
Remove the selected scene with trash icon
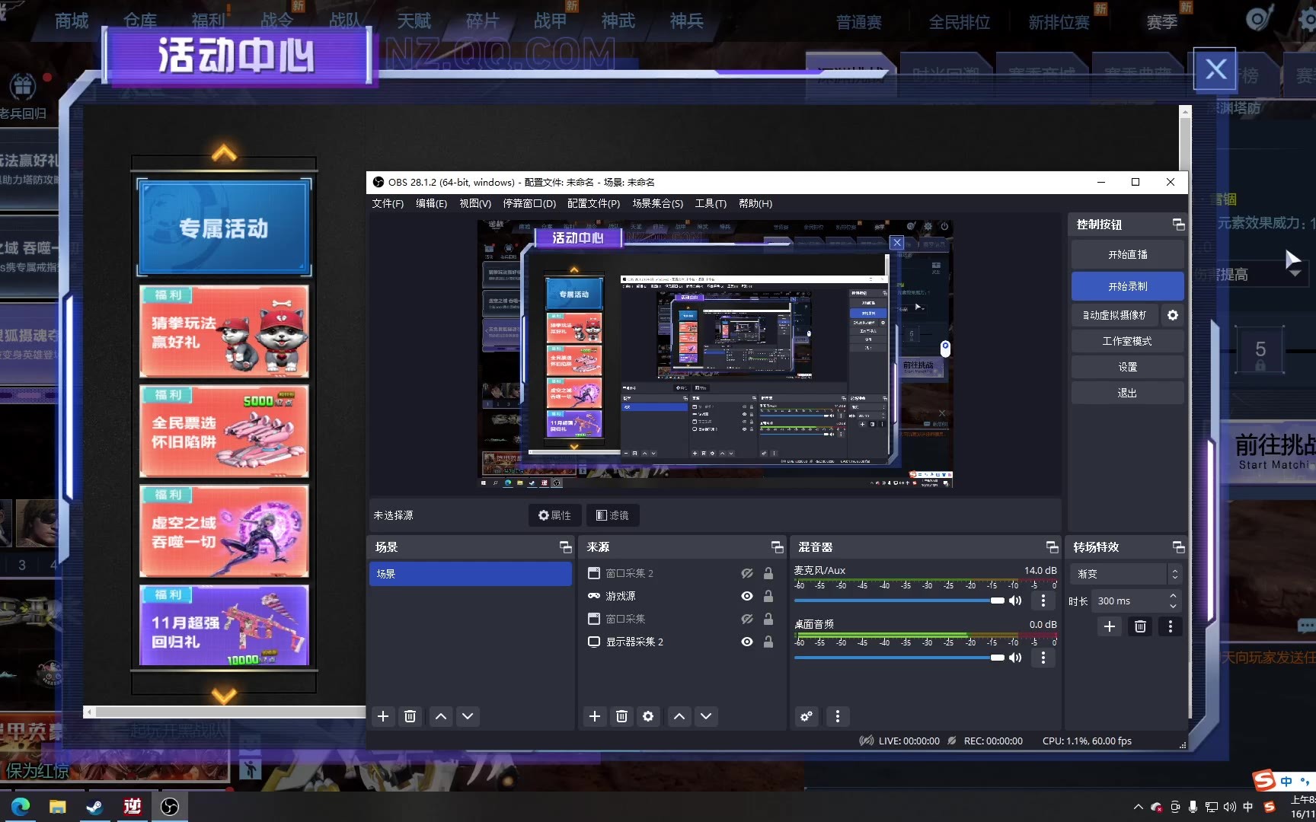click(410, 716)
